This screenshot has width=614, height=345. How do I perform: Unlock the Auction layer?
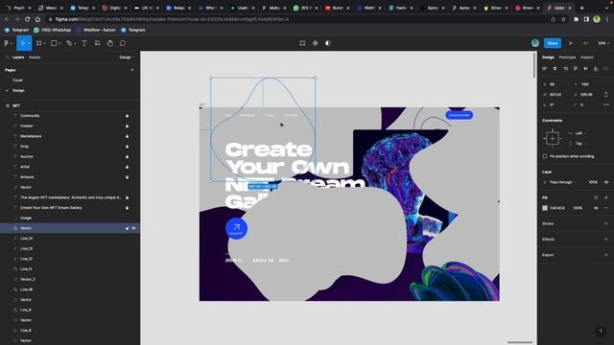[127, 156]
